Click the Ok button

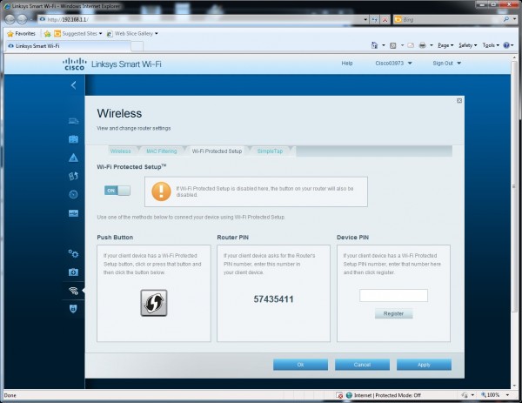point(300,365)
